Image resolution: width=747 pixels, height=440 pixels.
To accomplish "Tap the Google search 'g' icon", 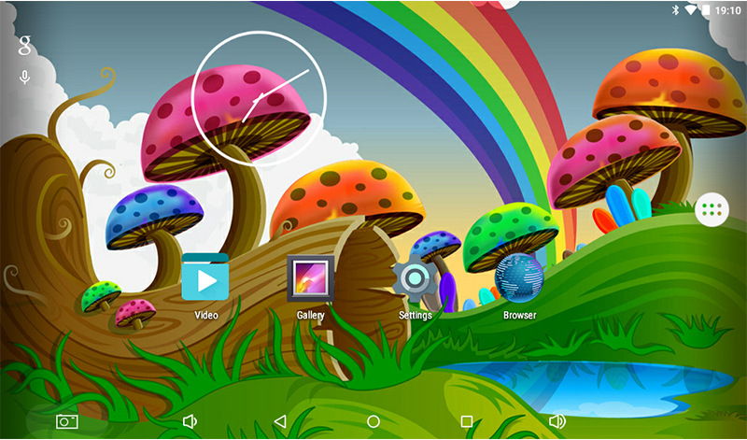I will (24, 44).
